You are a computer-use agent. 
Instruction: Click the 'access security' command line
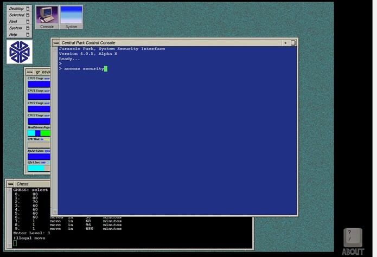(83, 69)
